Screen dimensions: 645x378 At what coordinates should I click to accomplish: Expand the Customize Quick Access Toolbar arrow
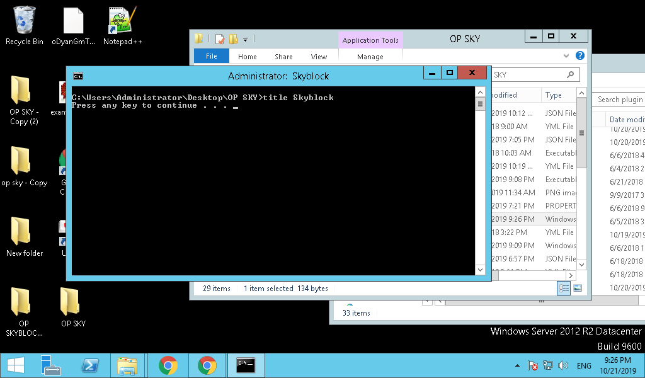coord(246,39)
